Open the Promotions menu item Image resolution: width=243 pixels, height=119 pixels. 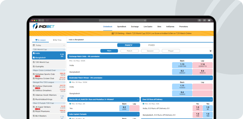pyautogui.click(x=183, y=26)
